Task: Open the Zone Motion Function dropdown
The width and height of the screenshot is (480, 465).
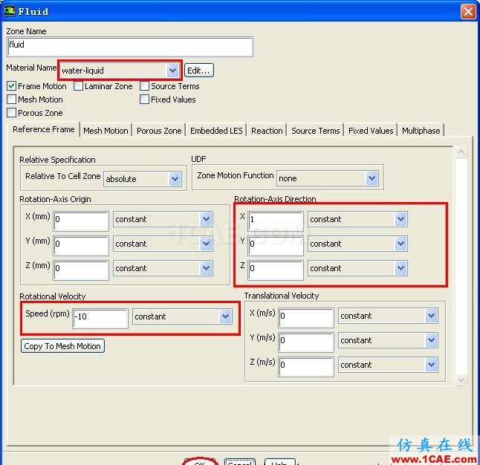Action: 328,178
